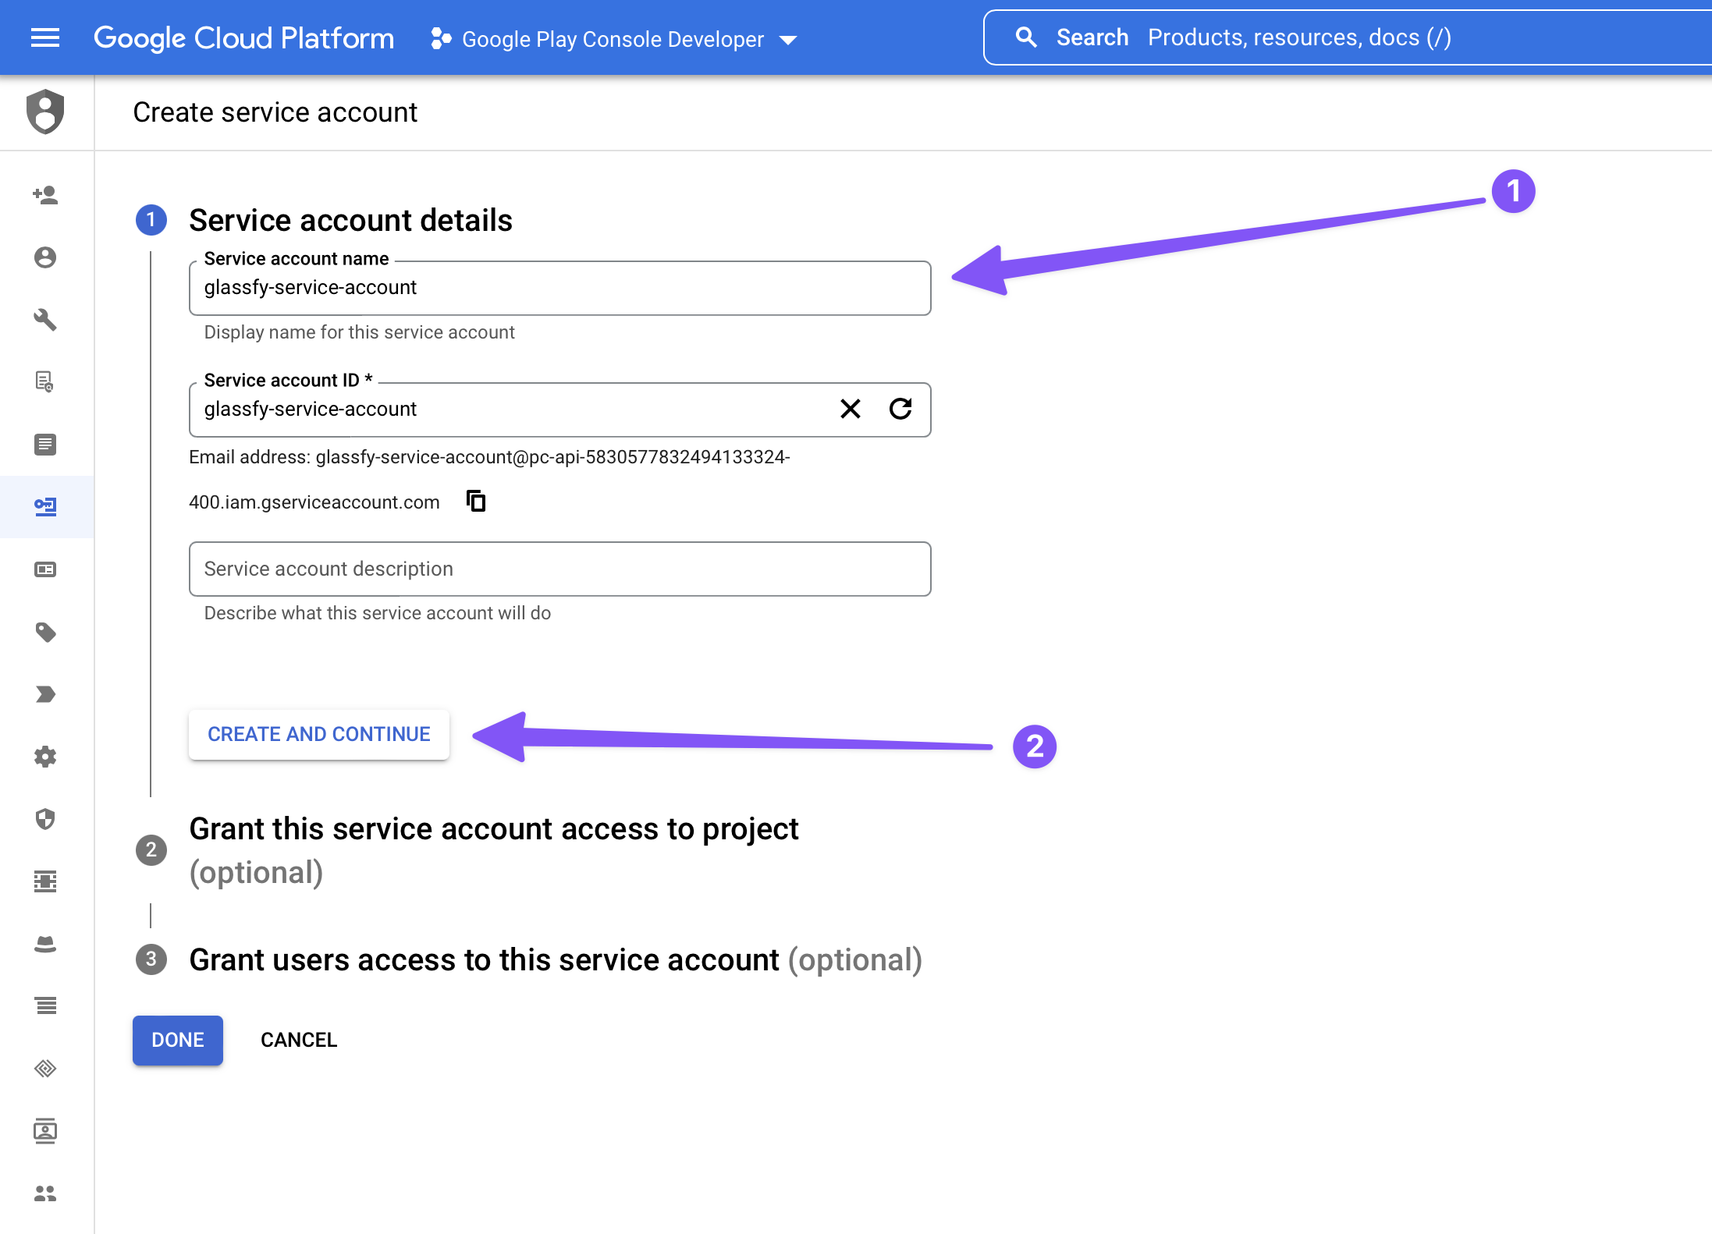Copy service account email to clipboard

click(x=476, y=501)
